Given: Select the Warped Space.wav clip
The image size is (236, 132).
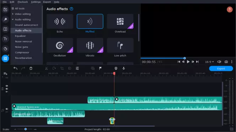Looking at the screenshot, I should pos(117,107).
